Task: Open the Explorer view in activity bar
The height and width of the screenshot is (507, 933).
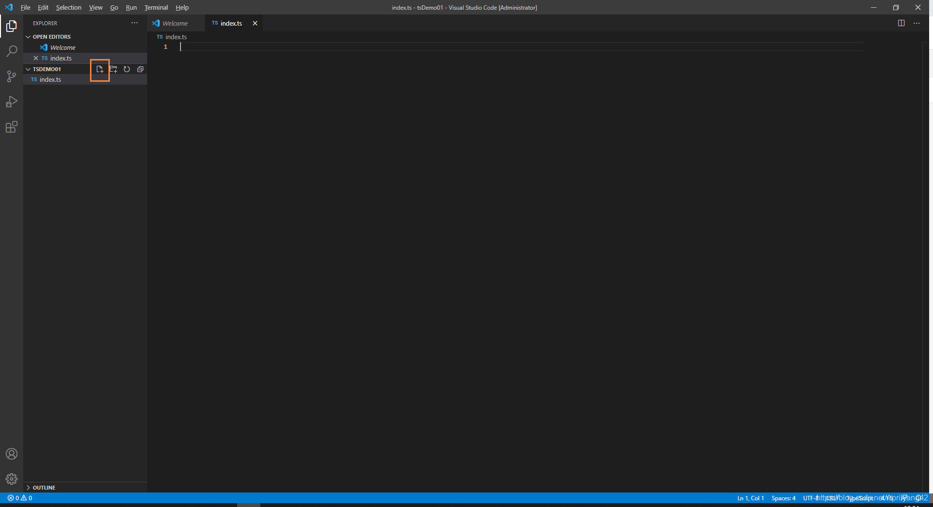Action: 12,26
